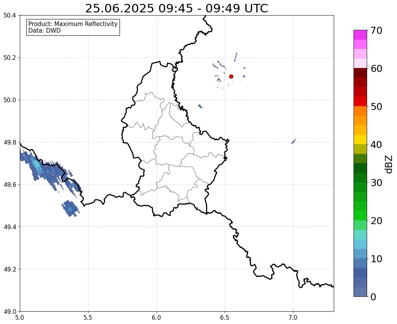Click the colorbar tick label 50

[376, 106]
